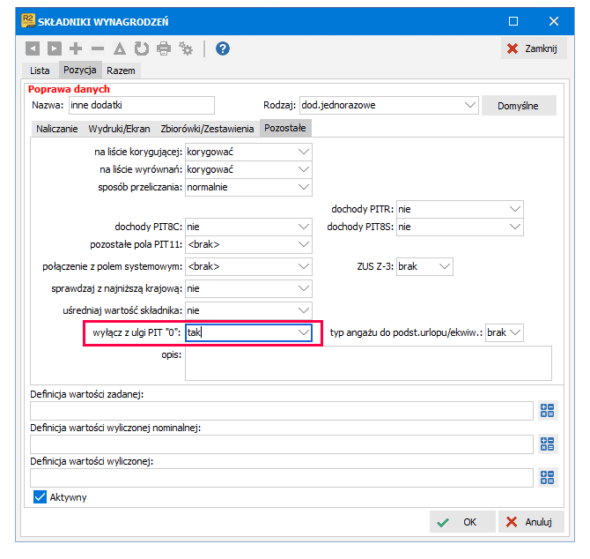Confirm with the OK button

pyautogui.click(x=462, y=522)
